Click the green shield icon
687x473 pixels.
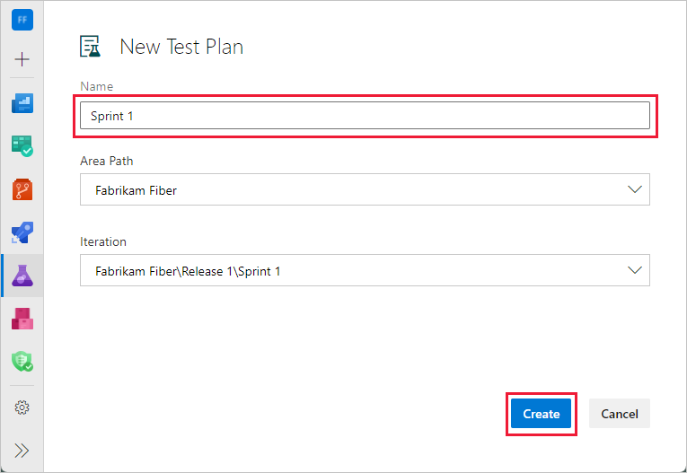(x=22, y=362)
